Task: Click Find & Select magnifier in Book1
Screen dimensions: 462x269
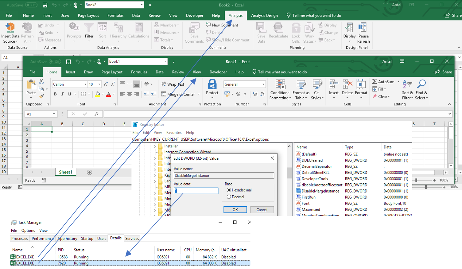Action: [421, 84]
